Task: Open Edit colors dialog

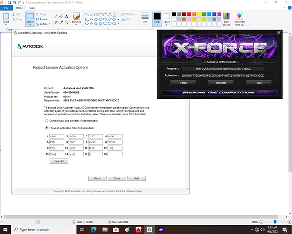Action: pos(226,19)
